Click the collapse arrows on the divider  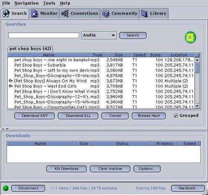click(x=5, y=129)
